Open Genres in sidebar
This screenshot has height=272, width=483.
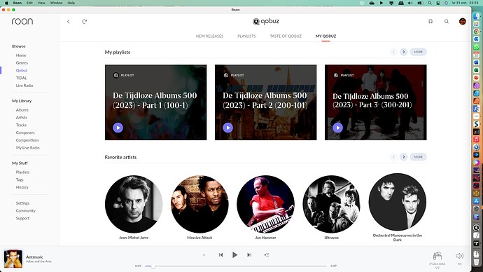tap(22, 62)
